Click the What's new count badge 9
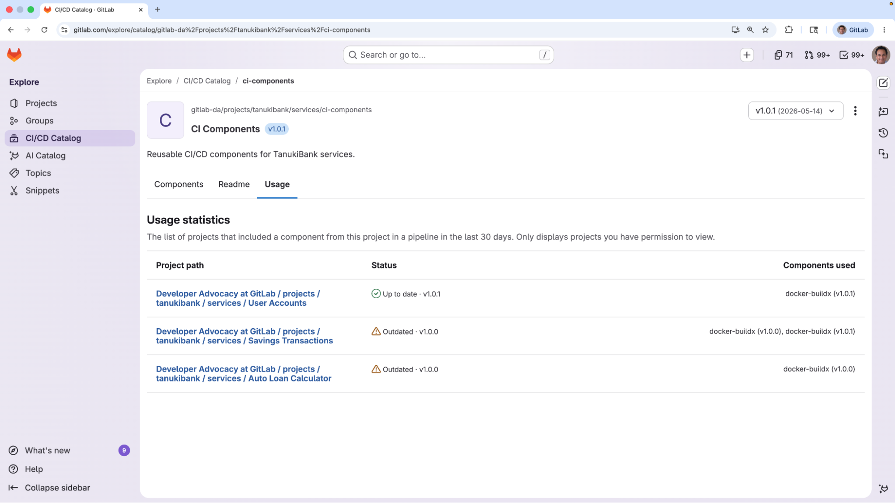This screenshot has width=895, height=503. pyautogui.click(x=124, y=451)
